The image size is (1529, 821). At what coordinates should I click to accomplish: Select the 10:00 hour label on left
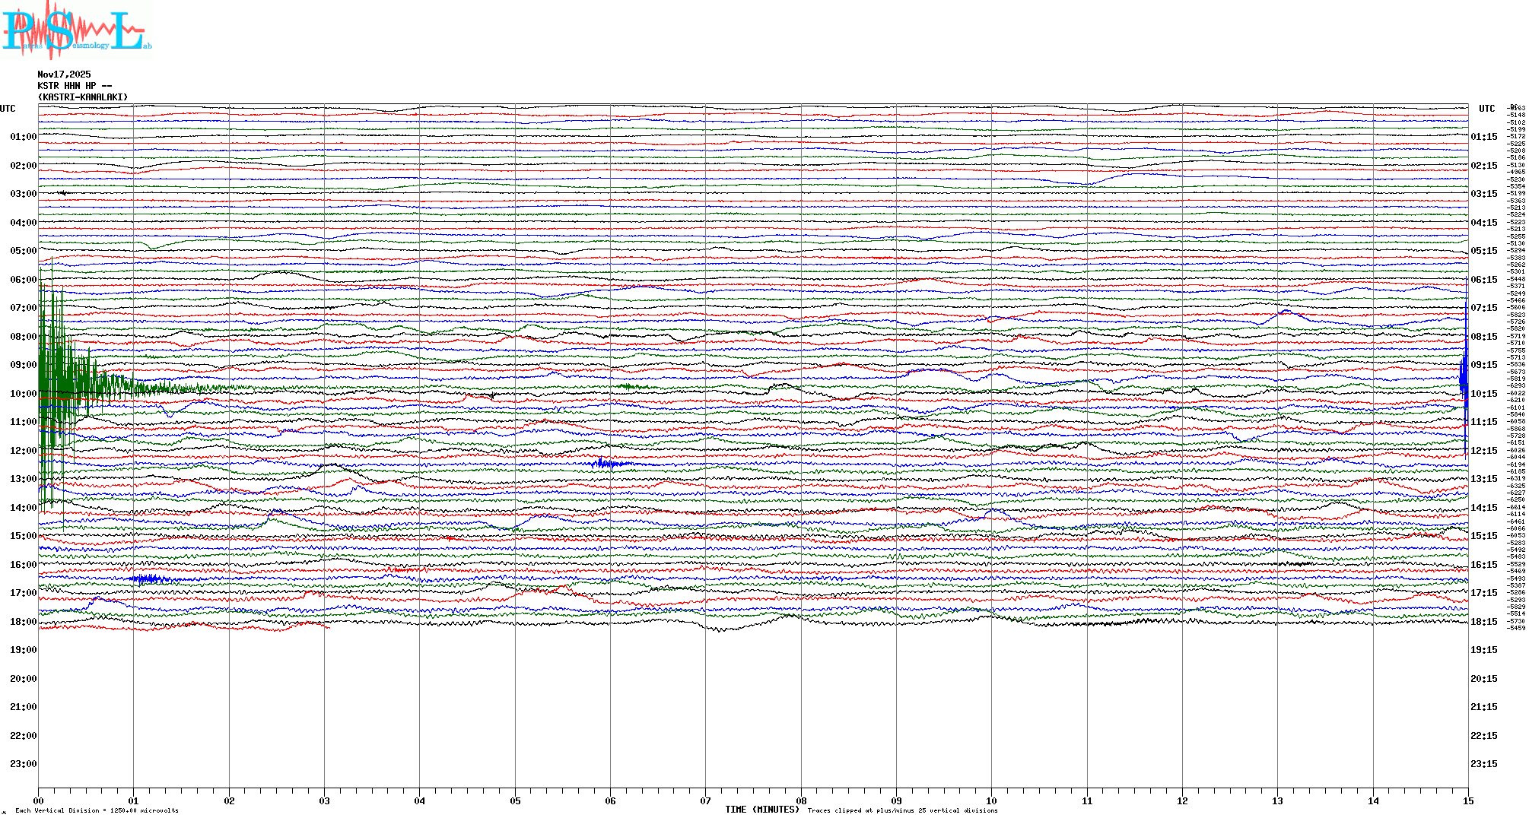click(x=23, y=394)
